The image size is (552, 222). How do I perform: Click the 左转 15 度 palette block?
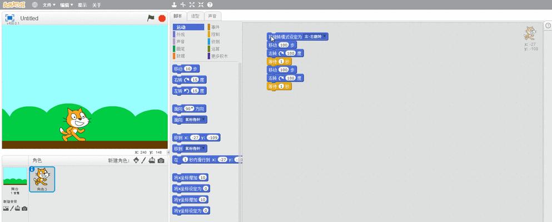pyautogui.click(x=190, y=91)
